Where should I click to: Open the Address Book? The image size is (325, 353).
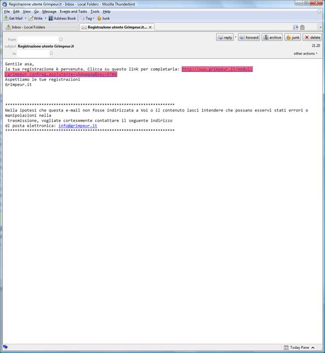pyautogui.click(x=62, y=18)
